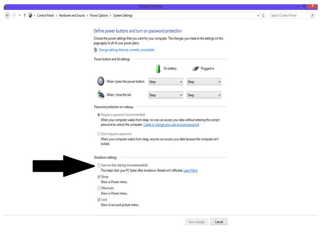Toggle the Lock checkbox
Viewport: 322px width, 233px height.
pyautogui.click(x=99, y=200)
